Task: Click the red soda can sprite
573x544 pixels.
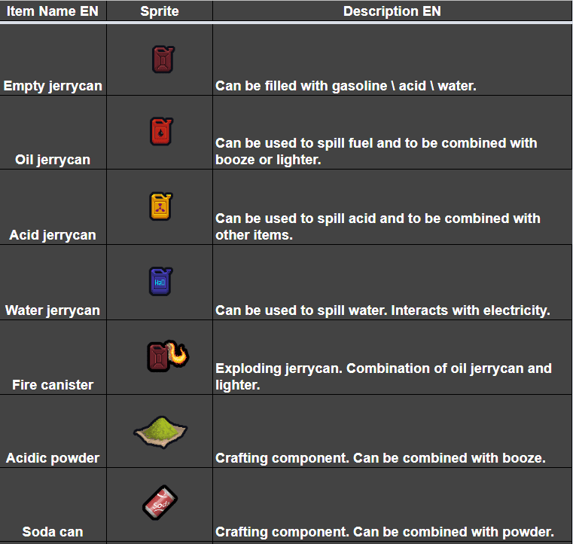Action: [160, 503]
